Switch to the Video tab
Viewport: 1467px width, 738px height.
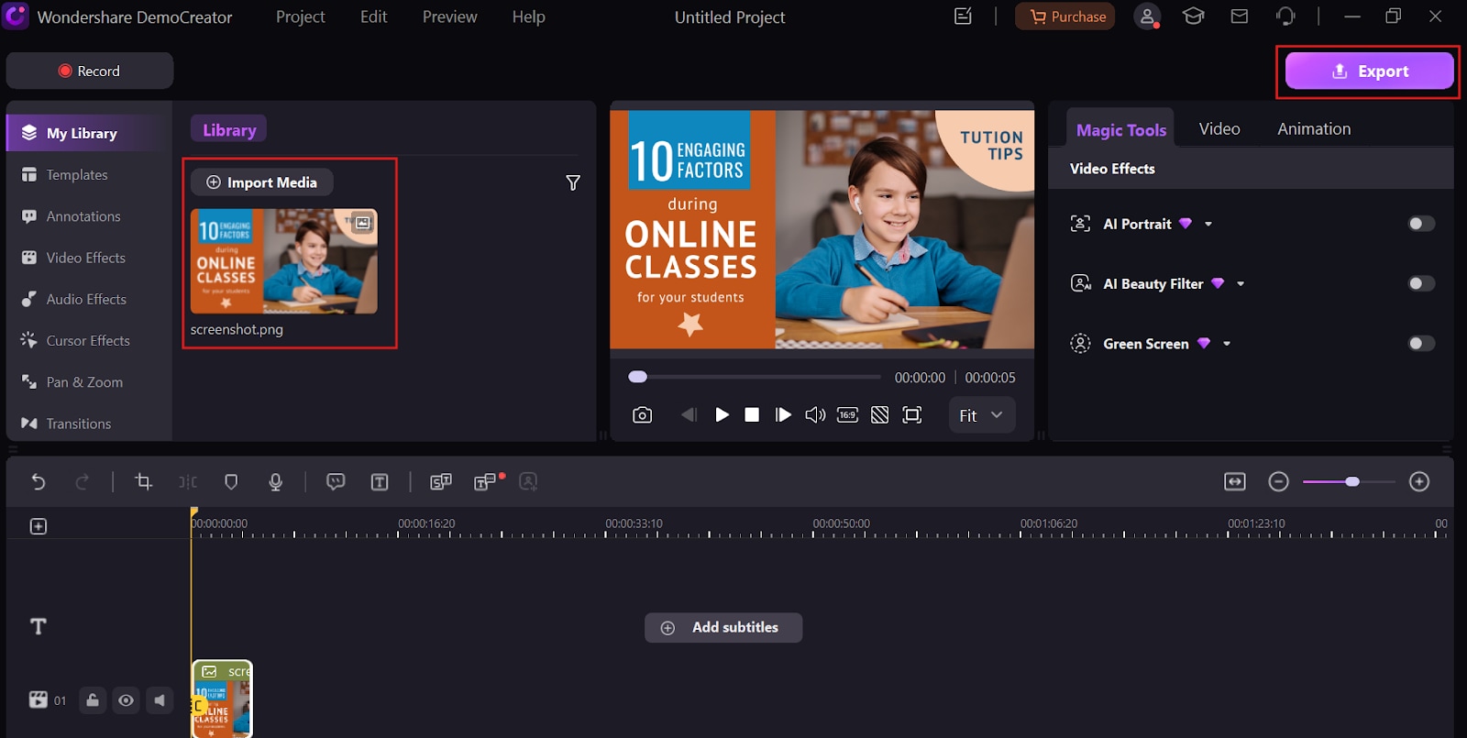point(1219,129)
